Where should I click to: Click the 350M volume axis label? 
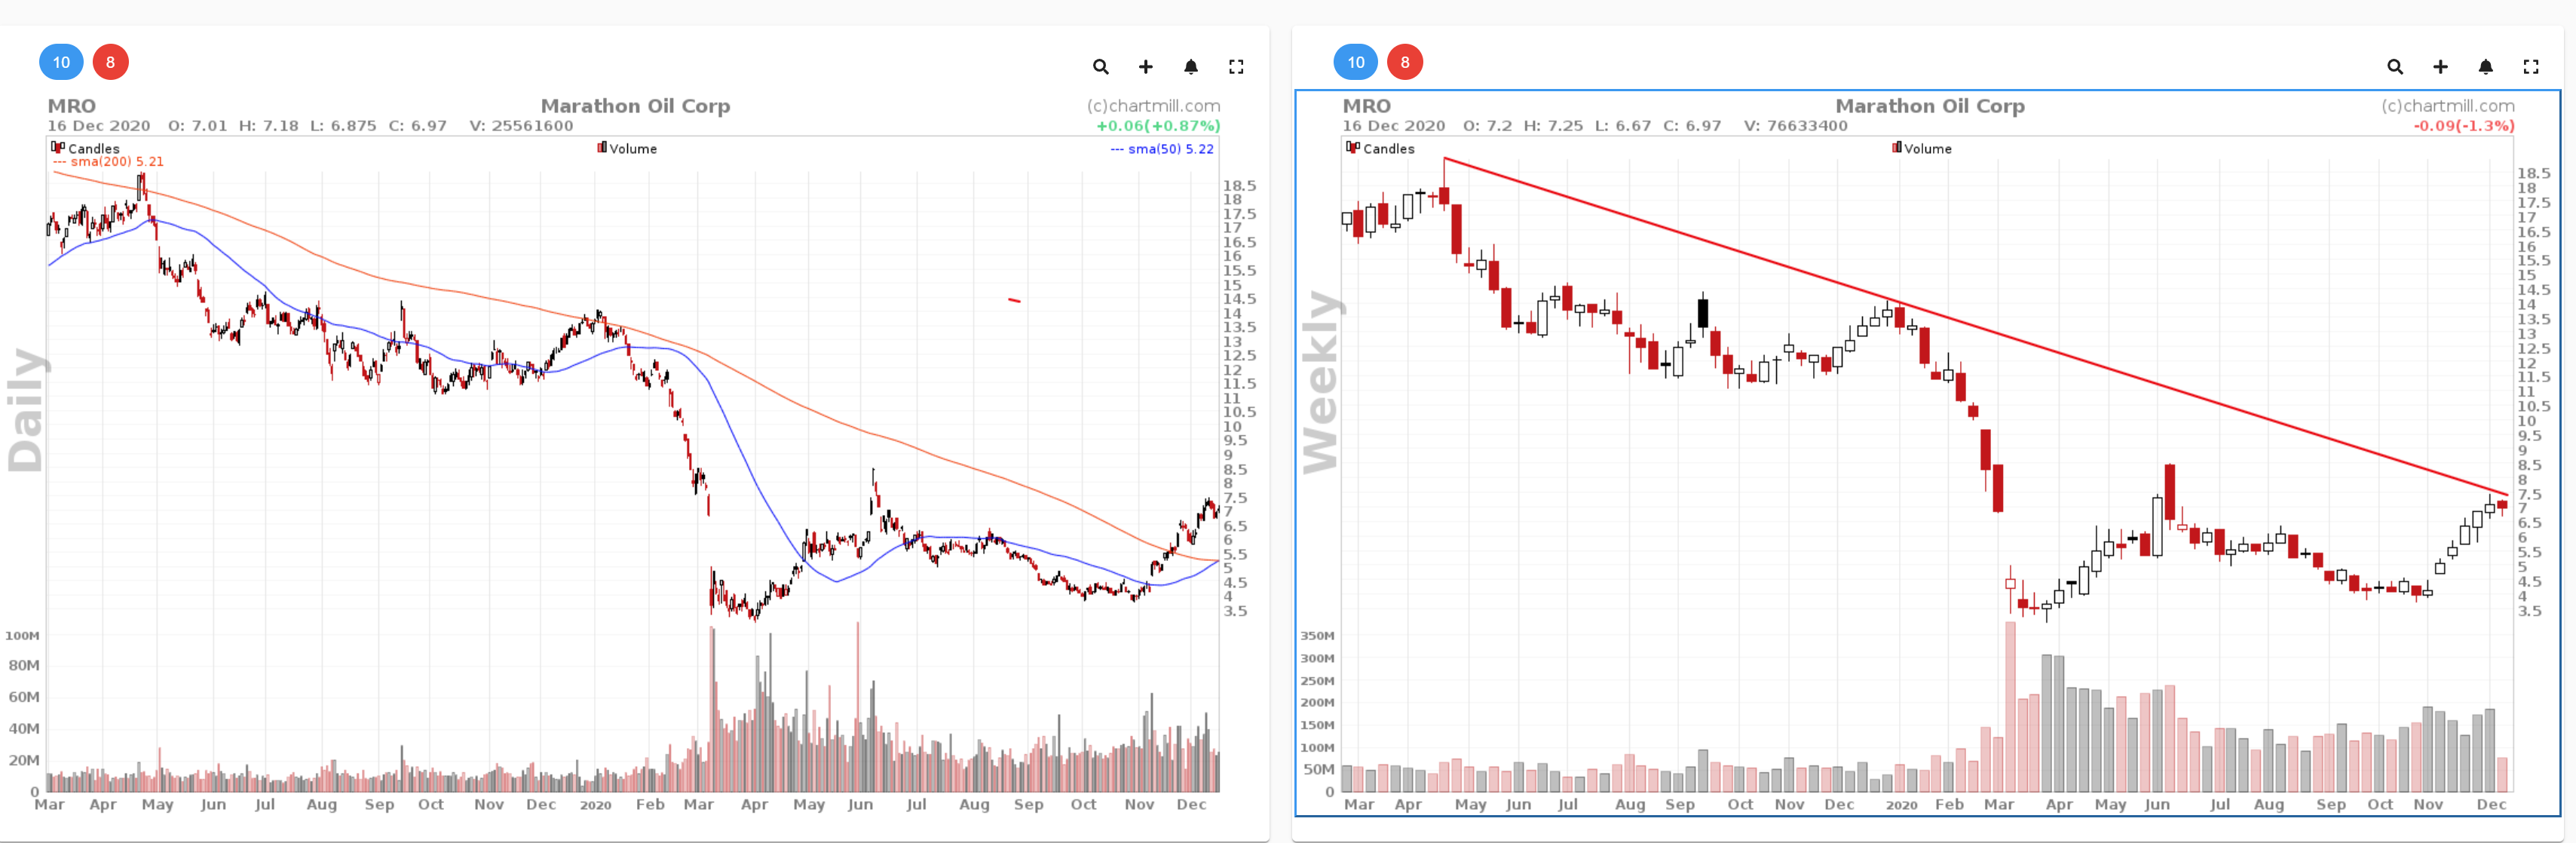(1317, 636)
